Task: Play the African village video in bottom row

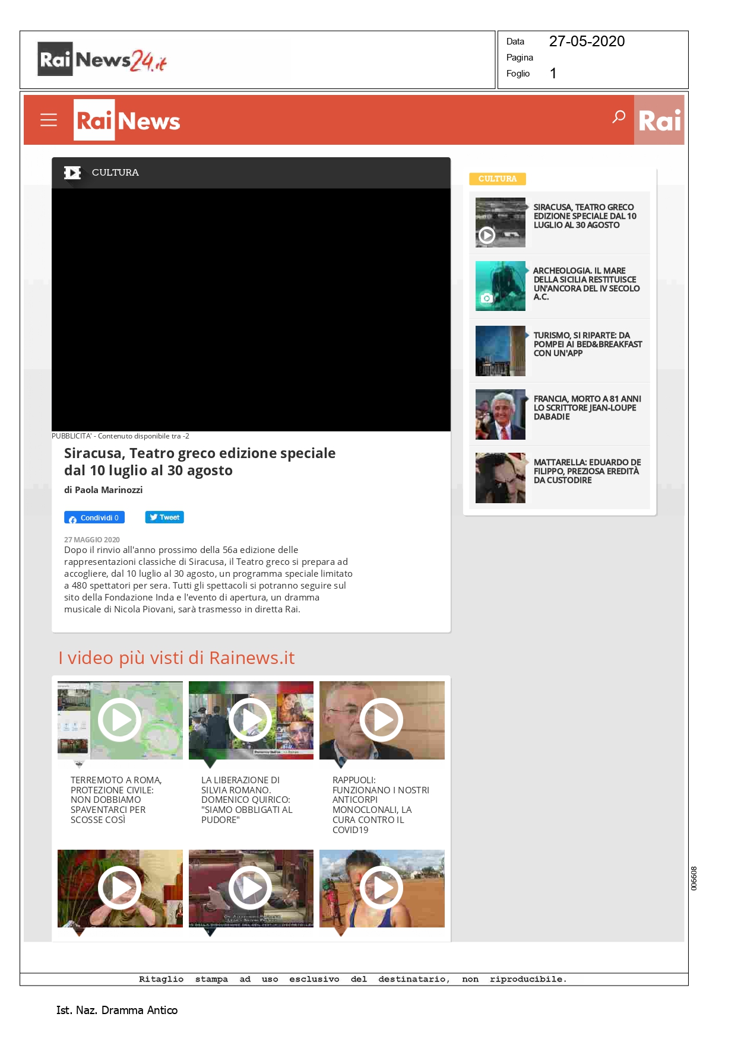Action: [382, 888]
